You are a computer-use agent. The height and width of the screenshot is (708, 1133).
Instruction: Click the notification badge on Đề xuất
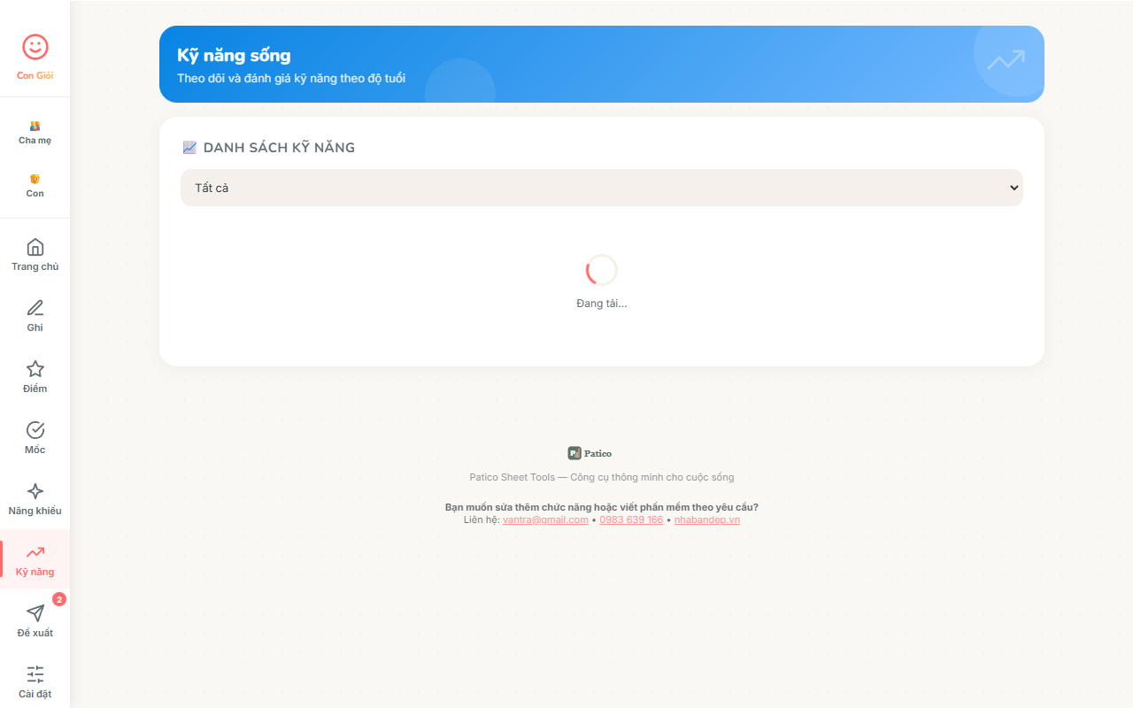[x=59, y=599]
